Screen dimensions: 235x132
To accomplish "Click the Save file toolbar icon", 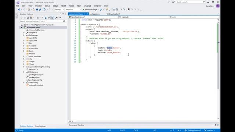I will [x=37, y=10].
